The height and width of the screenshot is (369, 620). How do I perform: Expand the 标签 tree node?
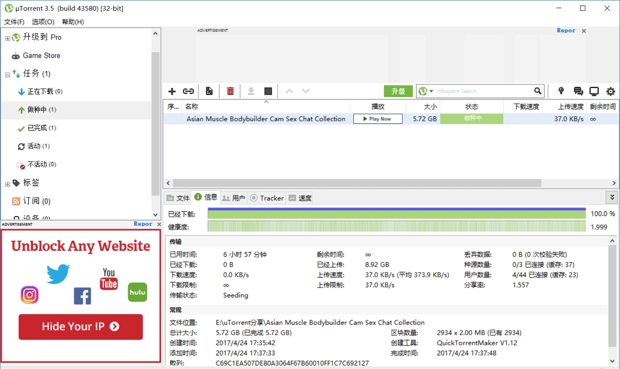tap(7, 184)
